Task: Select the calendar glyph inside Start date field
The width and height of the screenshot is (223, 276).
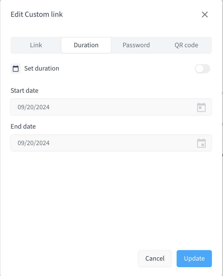Action: click(201, 107)
